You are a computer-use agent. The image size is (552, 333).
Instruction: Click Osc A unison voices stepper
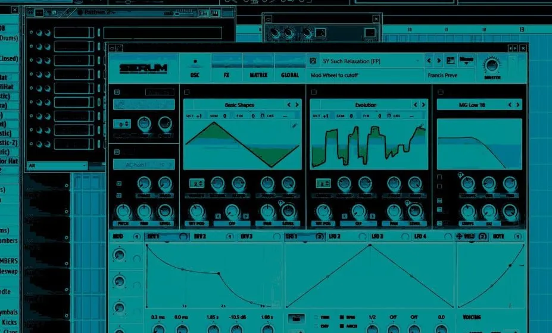pos(197,184)
